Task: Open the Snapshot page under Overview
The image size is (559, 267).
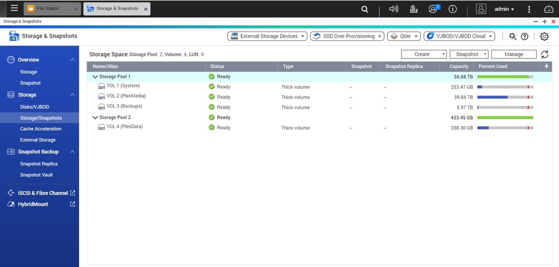Action: 30,83
